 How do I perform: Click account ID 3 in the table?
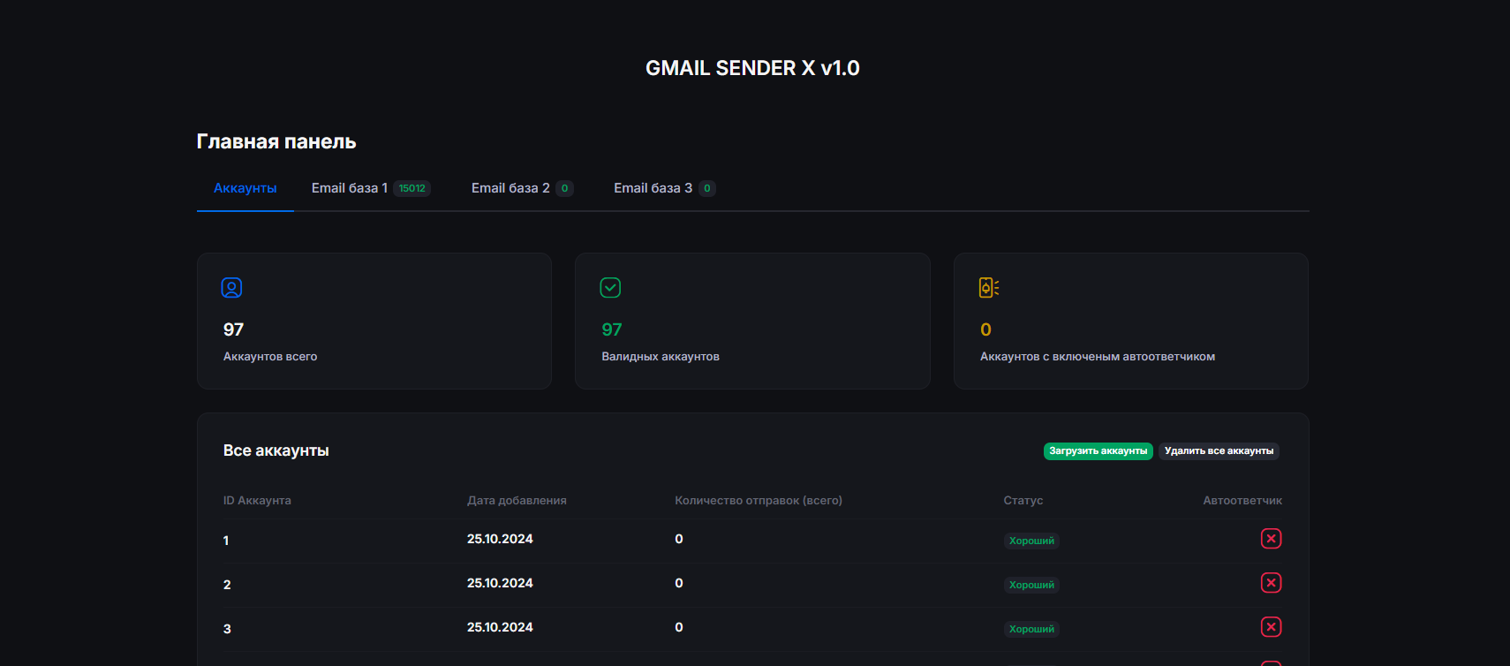tap(227, 629)
